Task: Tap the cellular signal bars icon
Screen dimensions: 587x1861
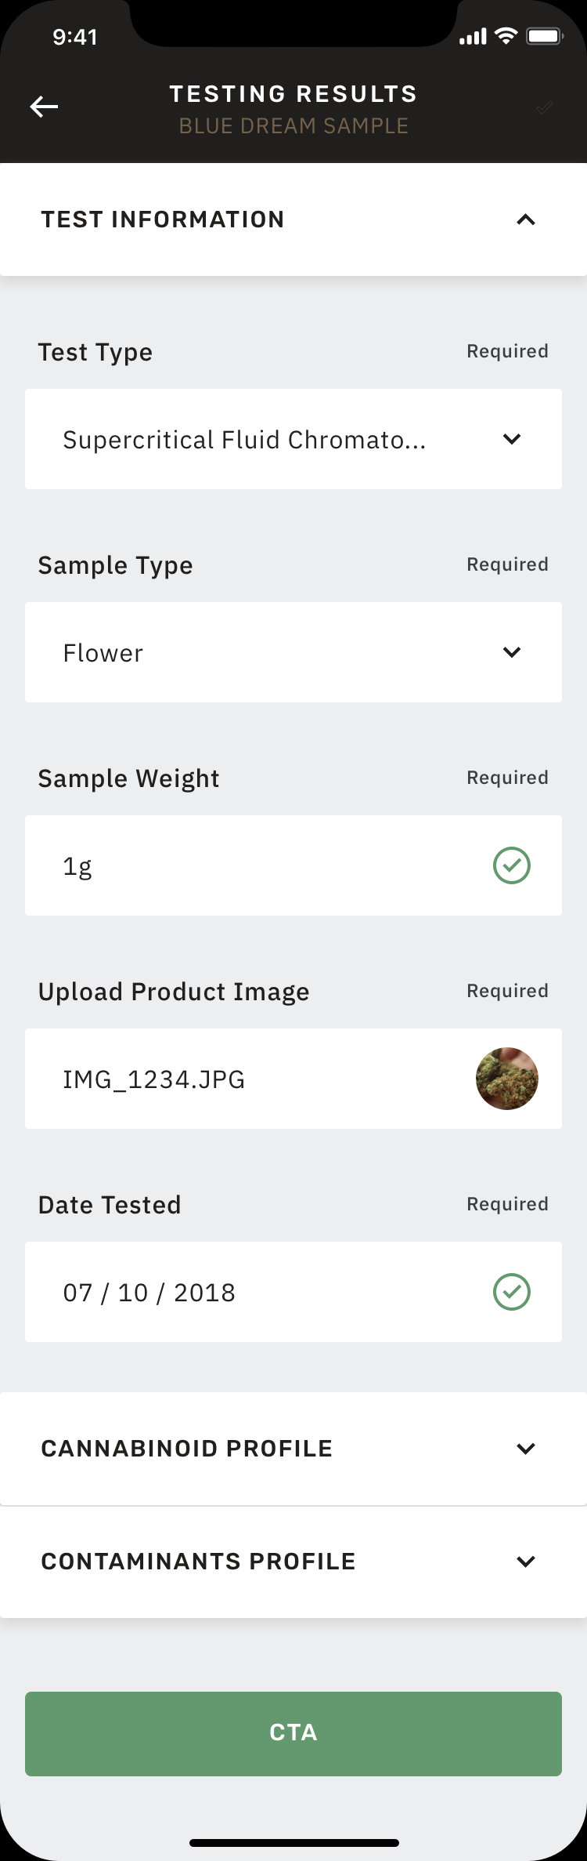Action: pyautogui.click(x=473, y=37)
